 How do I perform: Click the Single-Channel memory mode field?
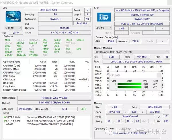coord(130,116)
